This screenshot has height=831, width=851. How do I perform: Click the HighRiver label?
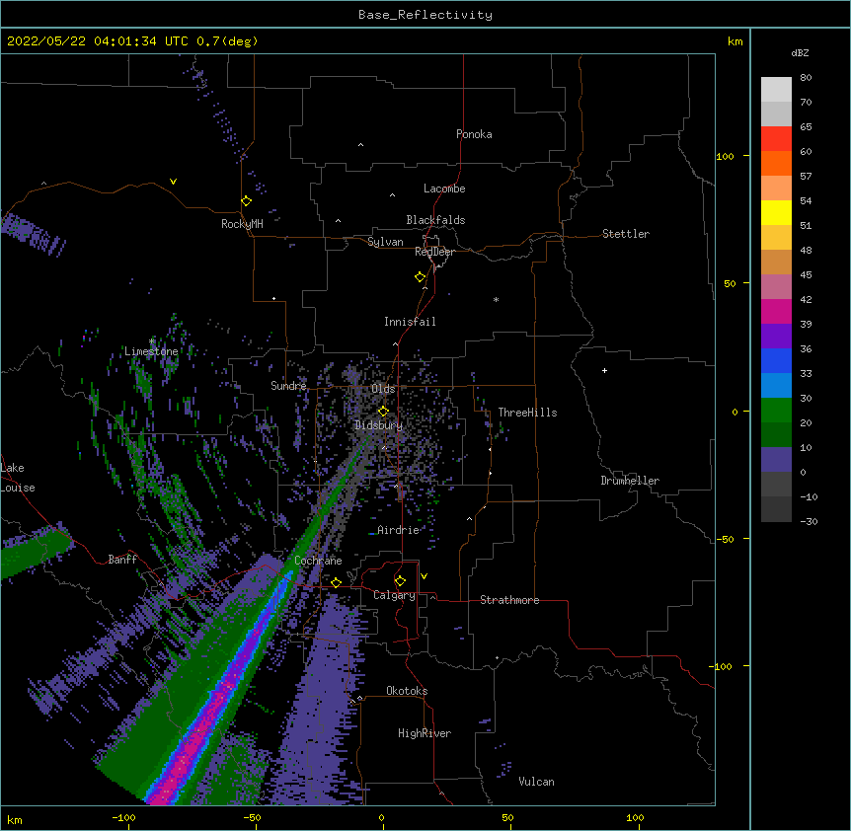(425, 733)
